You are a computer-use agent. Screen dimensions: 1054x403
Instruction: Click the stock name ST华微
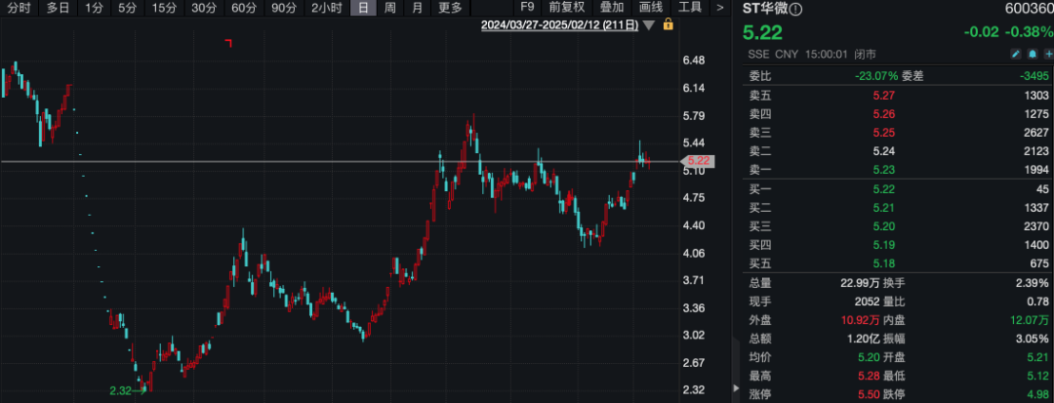pos(765,10)
